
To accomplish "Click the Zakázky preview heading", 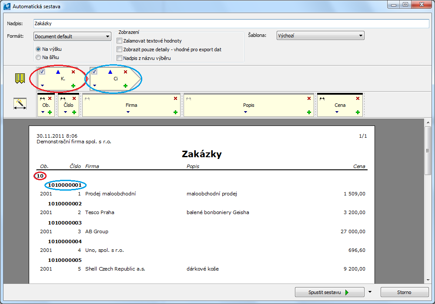I will (x=202, y=154).
